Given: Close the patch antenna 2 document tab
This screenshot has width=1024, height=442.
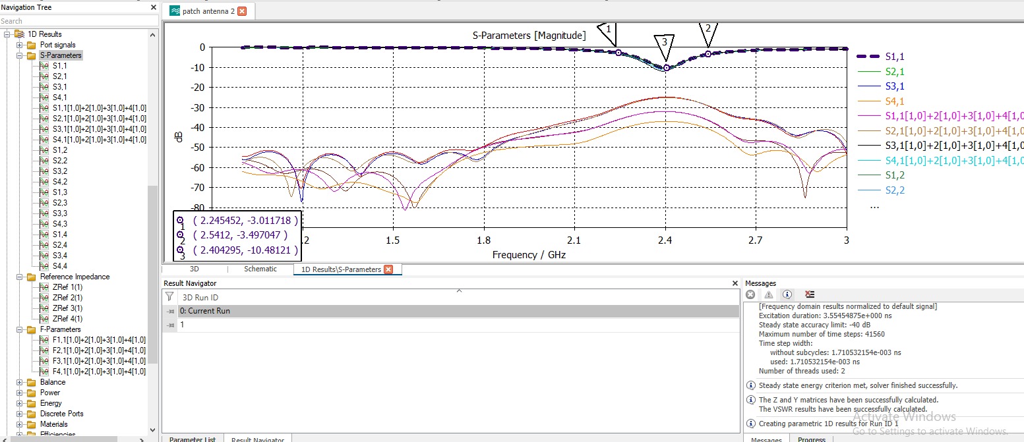Looking at the screenshot, I should tap(242, 11).
